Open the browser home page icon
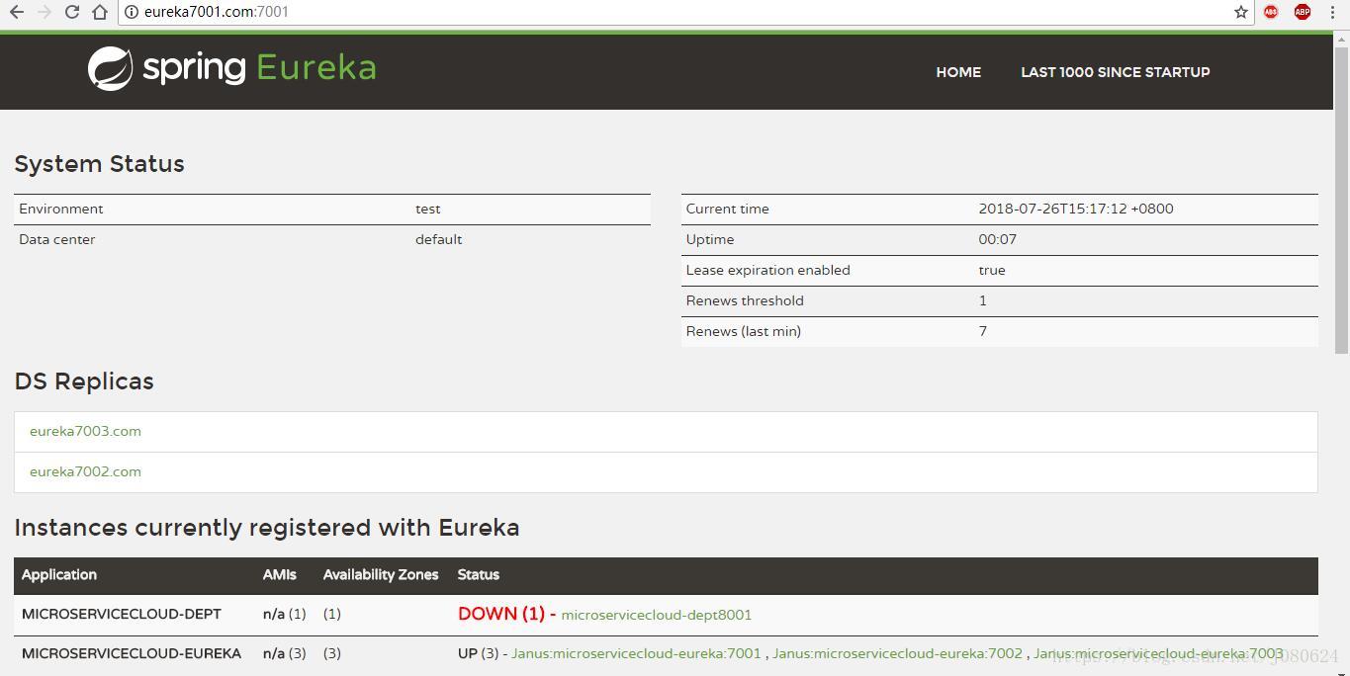 (100, 12)
